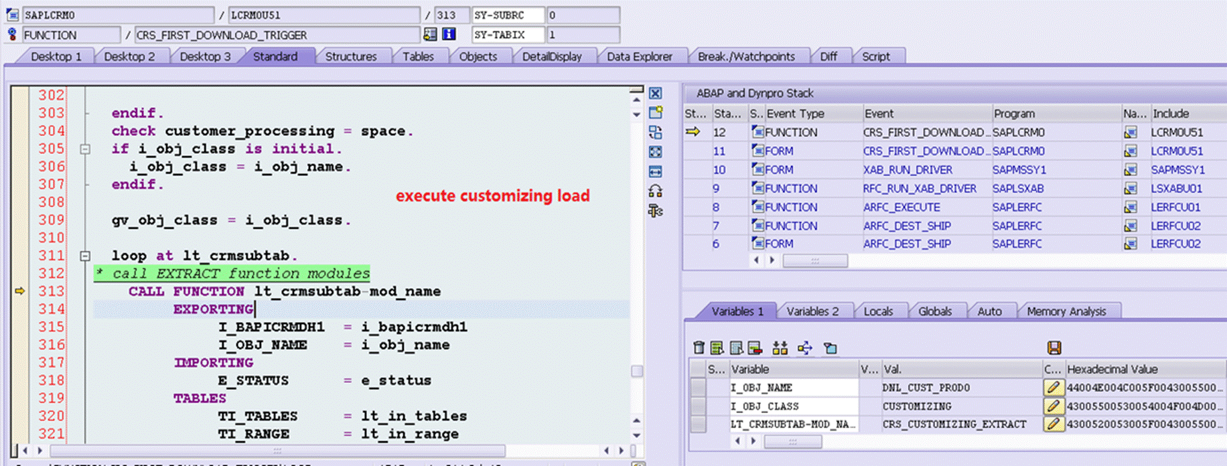Click the trash icon in Variables 1 toolbar

pyautogui.click(x=699, y=347)
